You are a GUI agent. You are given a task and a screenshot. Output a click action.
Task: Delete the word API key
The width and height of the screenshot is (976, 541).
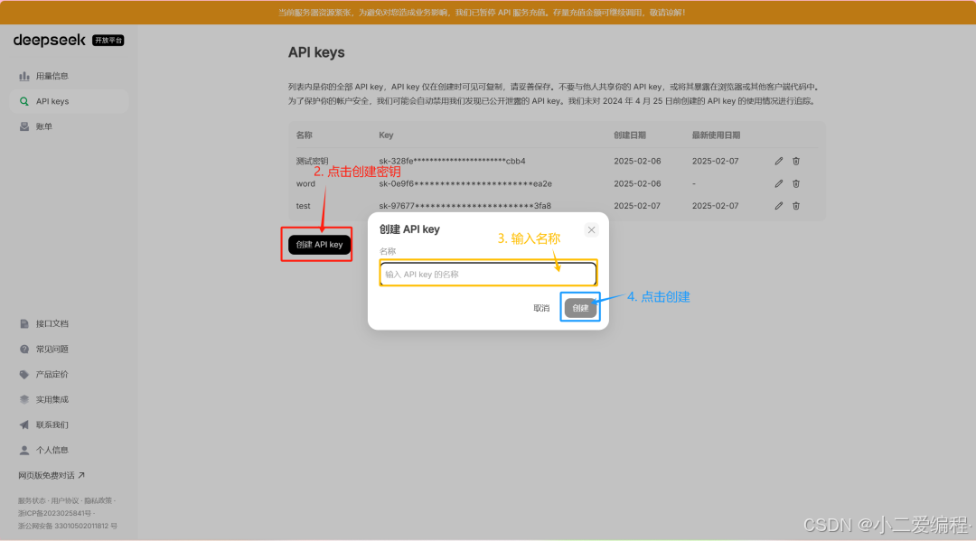[x=796, y=183]
